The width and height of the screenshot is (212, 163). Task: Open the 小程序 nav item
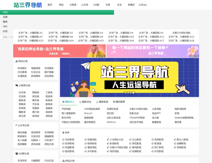73,5
